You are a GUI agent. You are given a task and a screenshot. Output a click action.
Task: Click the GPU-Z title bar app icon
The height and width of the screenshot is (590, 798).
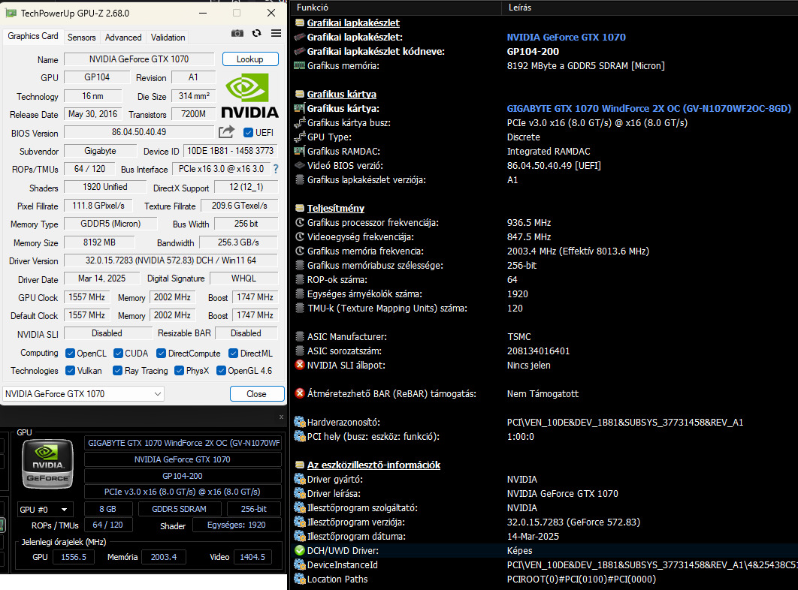click(11, 14)
